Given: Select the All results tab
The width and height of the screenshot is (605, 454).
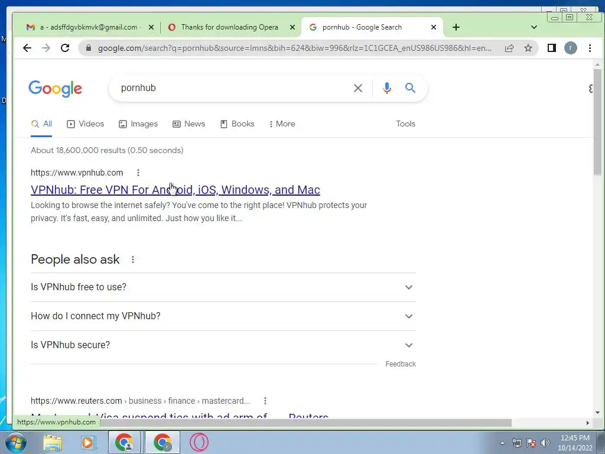Looking at the screenshot, I should click(41, 124).
